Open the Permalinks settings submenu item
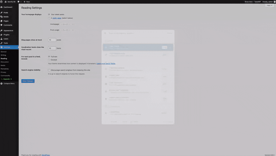 click(5, 69)
